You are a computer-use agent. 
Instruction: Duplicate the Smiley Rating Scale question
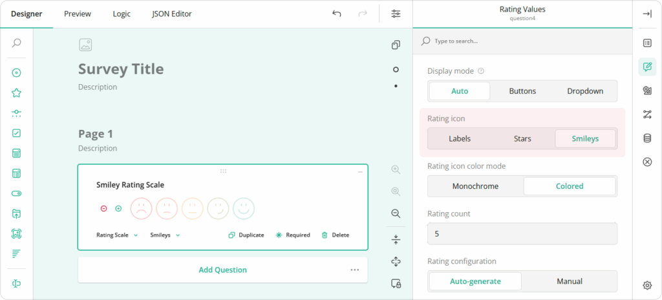click(x=246, y=235)
